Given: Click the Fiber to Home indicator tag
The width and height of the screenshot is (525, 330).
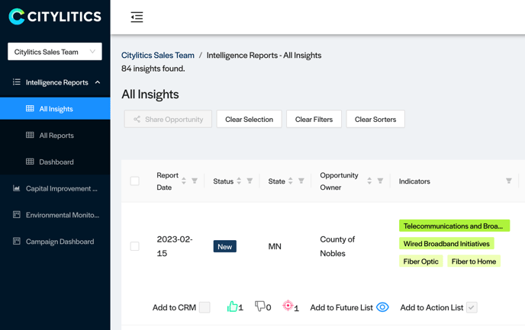Looking at the screenshot, I should (x=474, y=261).
